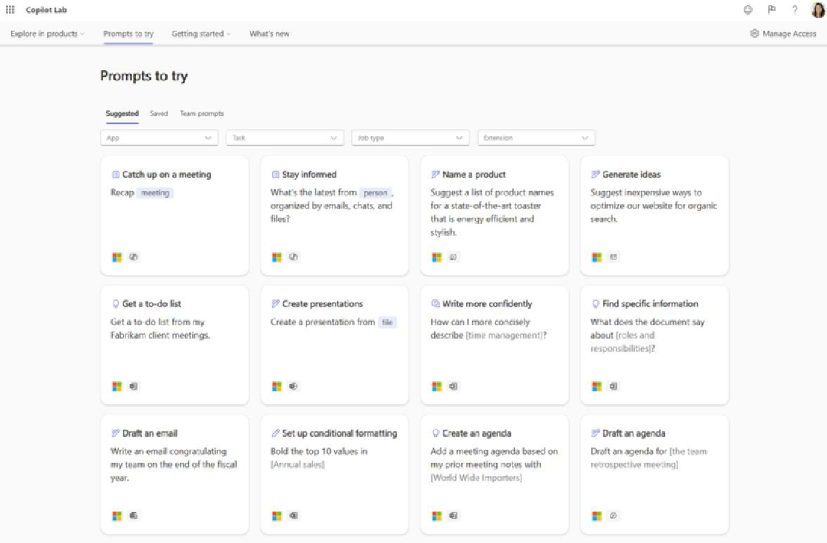Select the Prompts to try tab
The height and width of the screenshot is (543, 827).
tap(129, 33)
